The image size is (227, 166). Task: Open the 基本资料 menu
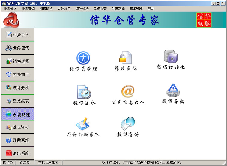pyautogui.click(x=136, y=9)
